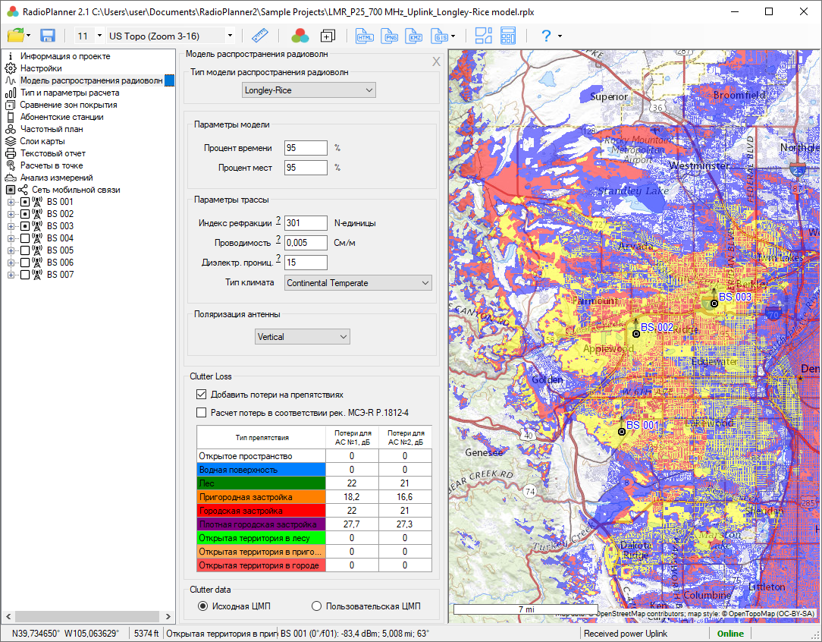The height and width of the screenshot is (642, 822).
Task: Select the 'Пользовательская ЦМП' radio button
Action: pos(317,606)
